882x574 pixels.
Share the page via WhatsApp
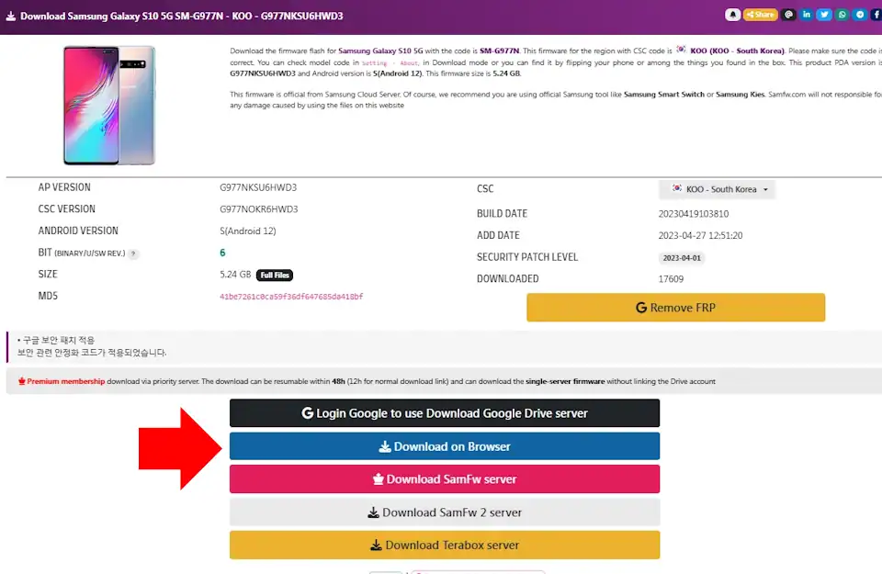pos(842,15)
